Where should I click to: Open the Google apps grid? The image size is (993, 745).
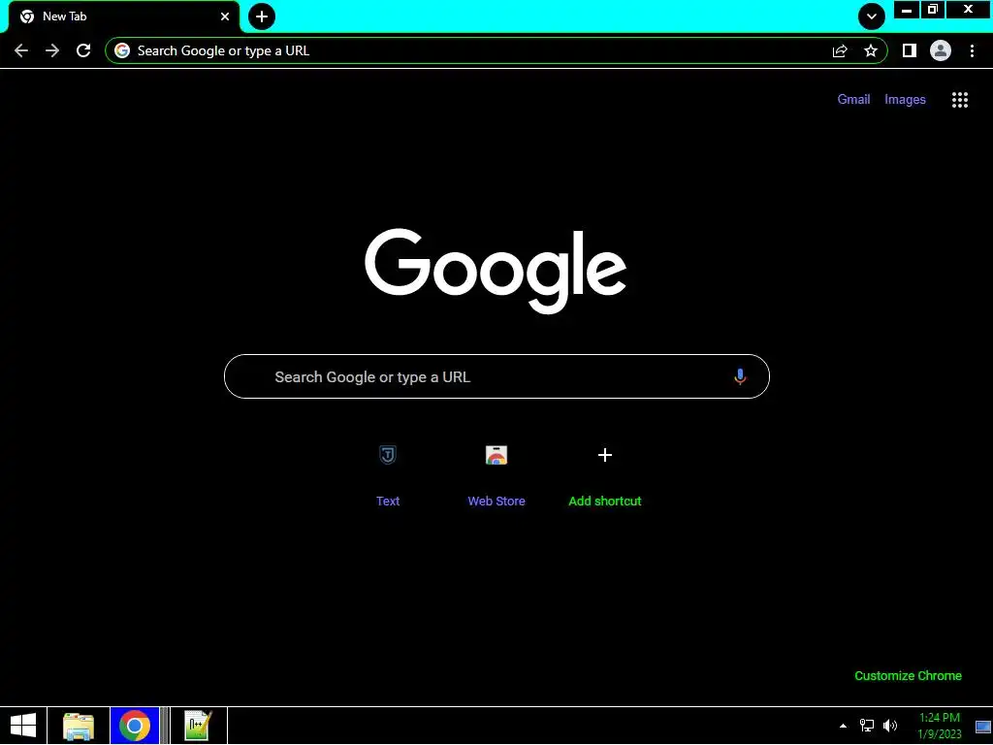pos(960,100)
